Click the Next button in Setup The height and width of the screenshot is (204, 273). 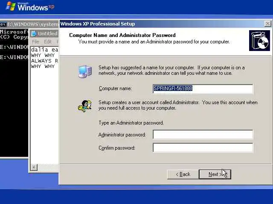click(215, 174)
